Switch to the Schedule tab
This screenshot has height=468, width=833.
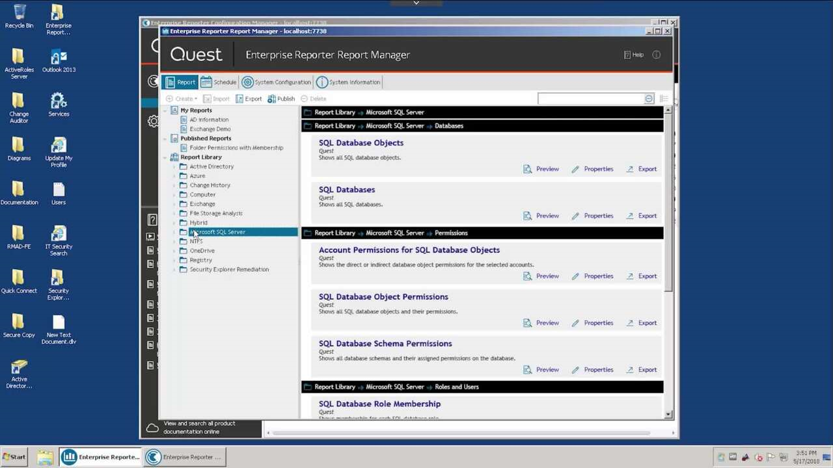pyautogui.click(x=220, y=82)
